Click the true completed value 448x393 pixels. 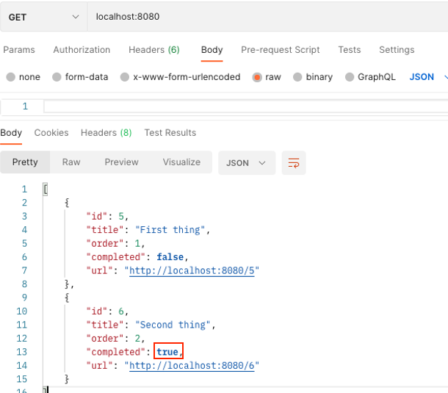(x=167, y=352)
